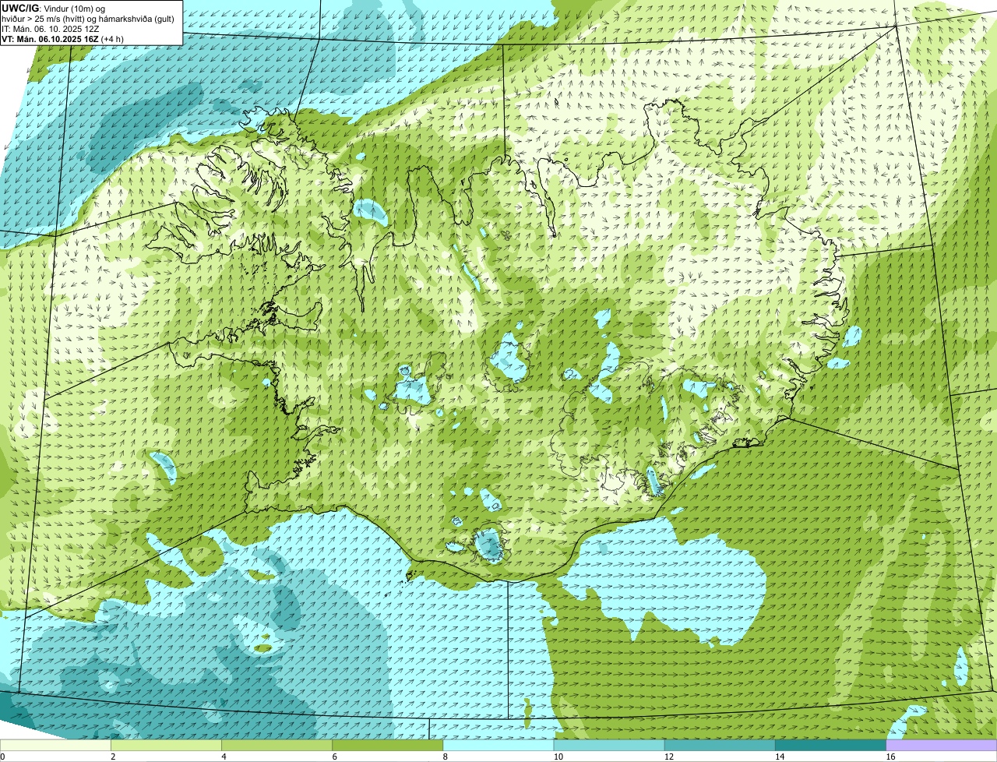Click the legend scale label "8"
Screen dimensions: 997x762
pos(446,757)
